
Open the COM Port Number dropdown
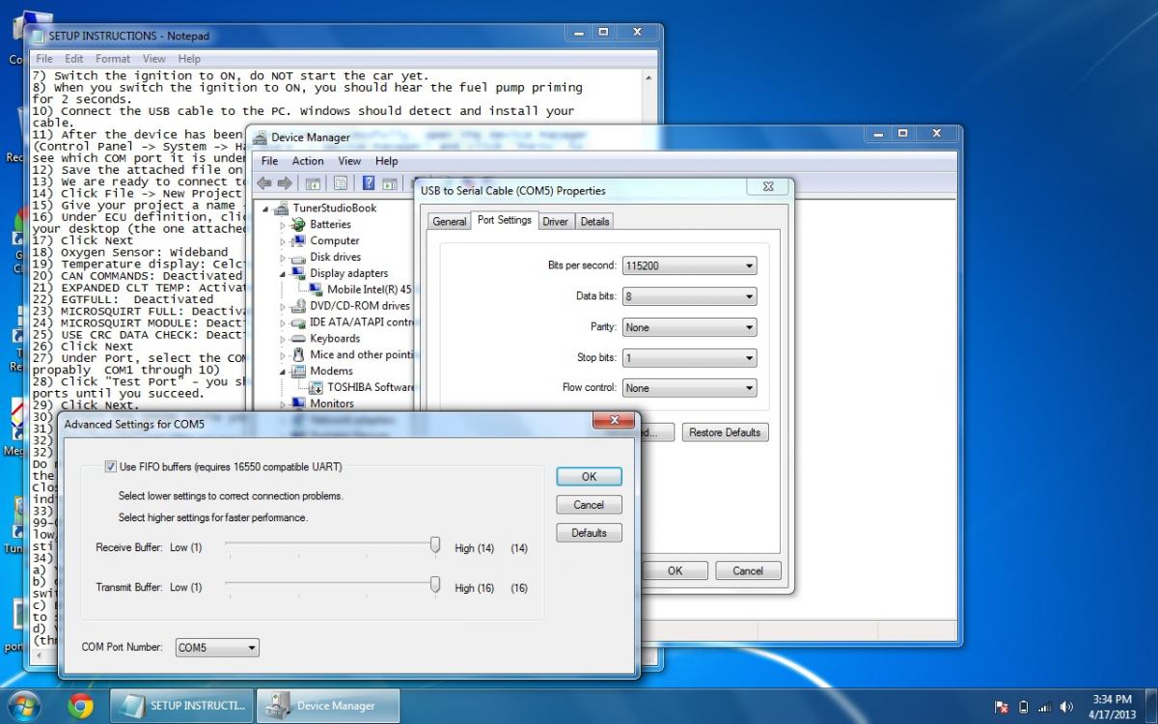217,648
